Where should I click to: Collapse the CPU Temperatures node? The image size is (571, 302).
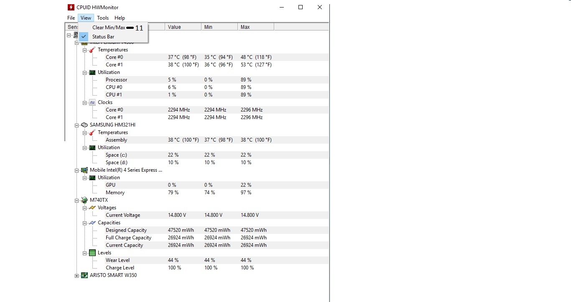[x=84, y=50]
